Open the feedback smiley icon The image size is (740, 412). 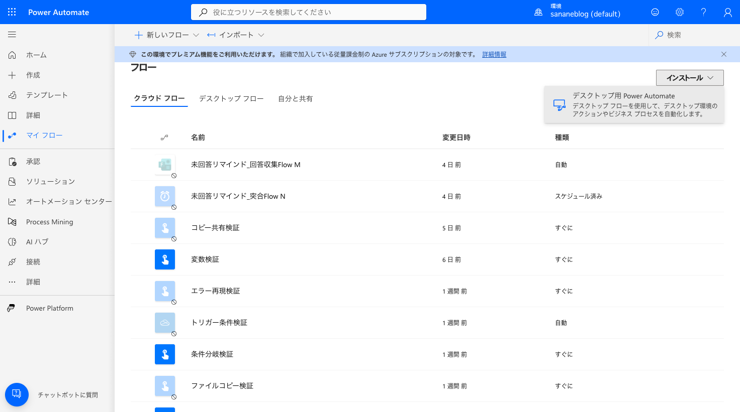pos(655,12)
